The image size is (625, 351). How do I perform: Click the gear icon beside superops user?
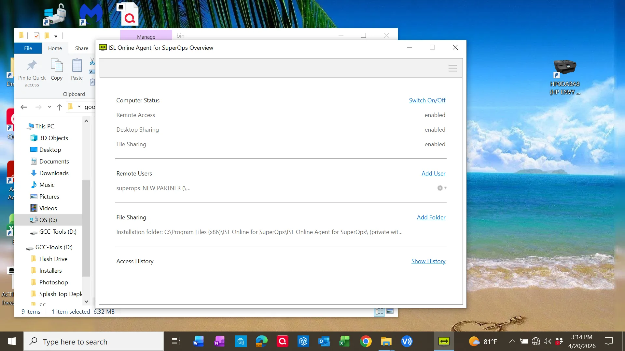coord(440,188)
